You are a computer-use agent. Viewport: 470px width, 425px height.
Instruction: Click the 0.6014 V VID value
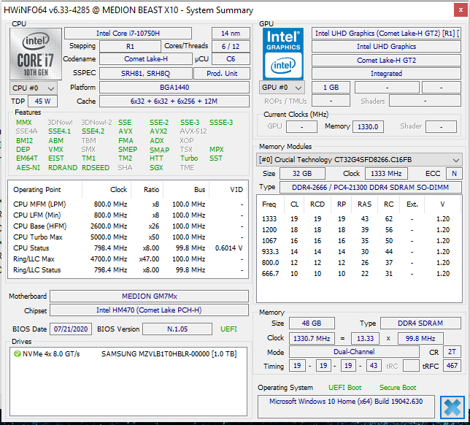point(228,248)
